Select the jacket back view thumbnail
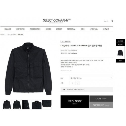Screen dimensions: 126x126 click(x=17, y=105)
